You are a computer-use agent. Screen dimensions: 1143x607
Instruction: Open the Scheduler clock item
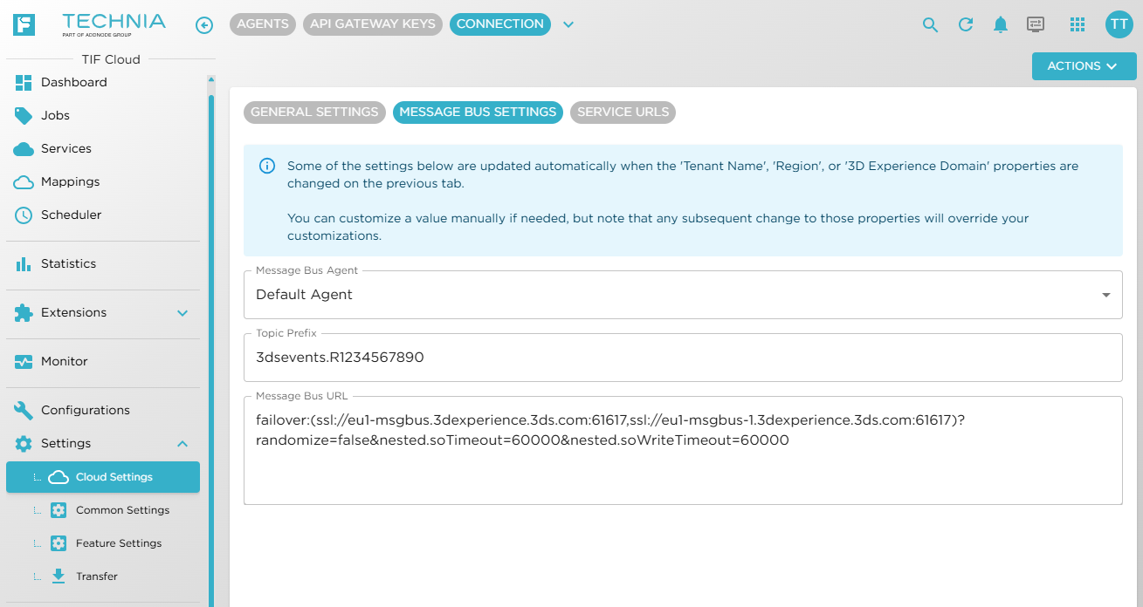[x=103, y=215]
